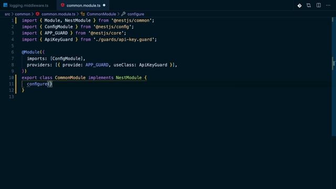Click line number 1 in the gutter
336x189 pixels.
[x=13, y=20]
